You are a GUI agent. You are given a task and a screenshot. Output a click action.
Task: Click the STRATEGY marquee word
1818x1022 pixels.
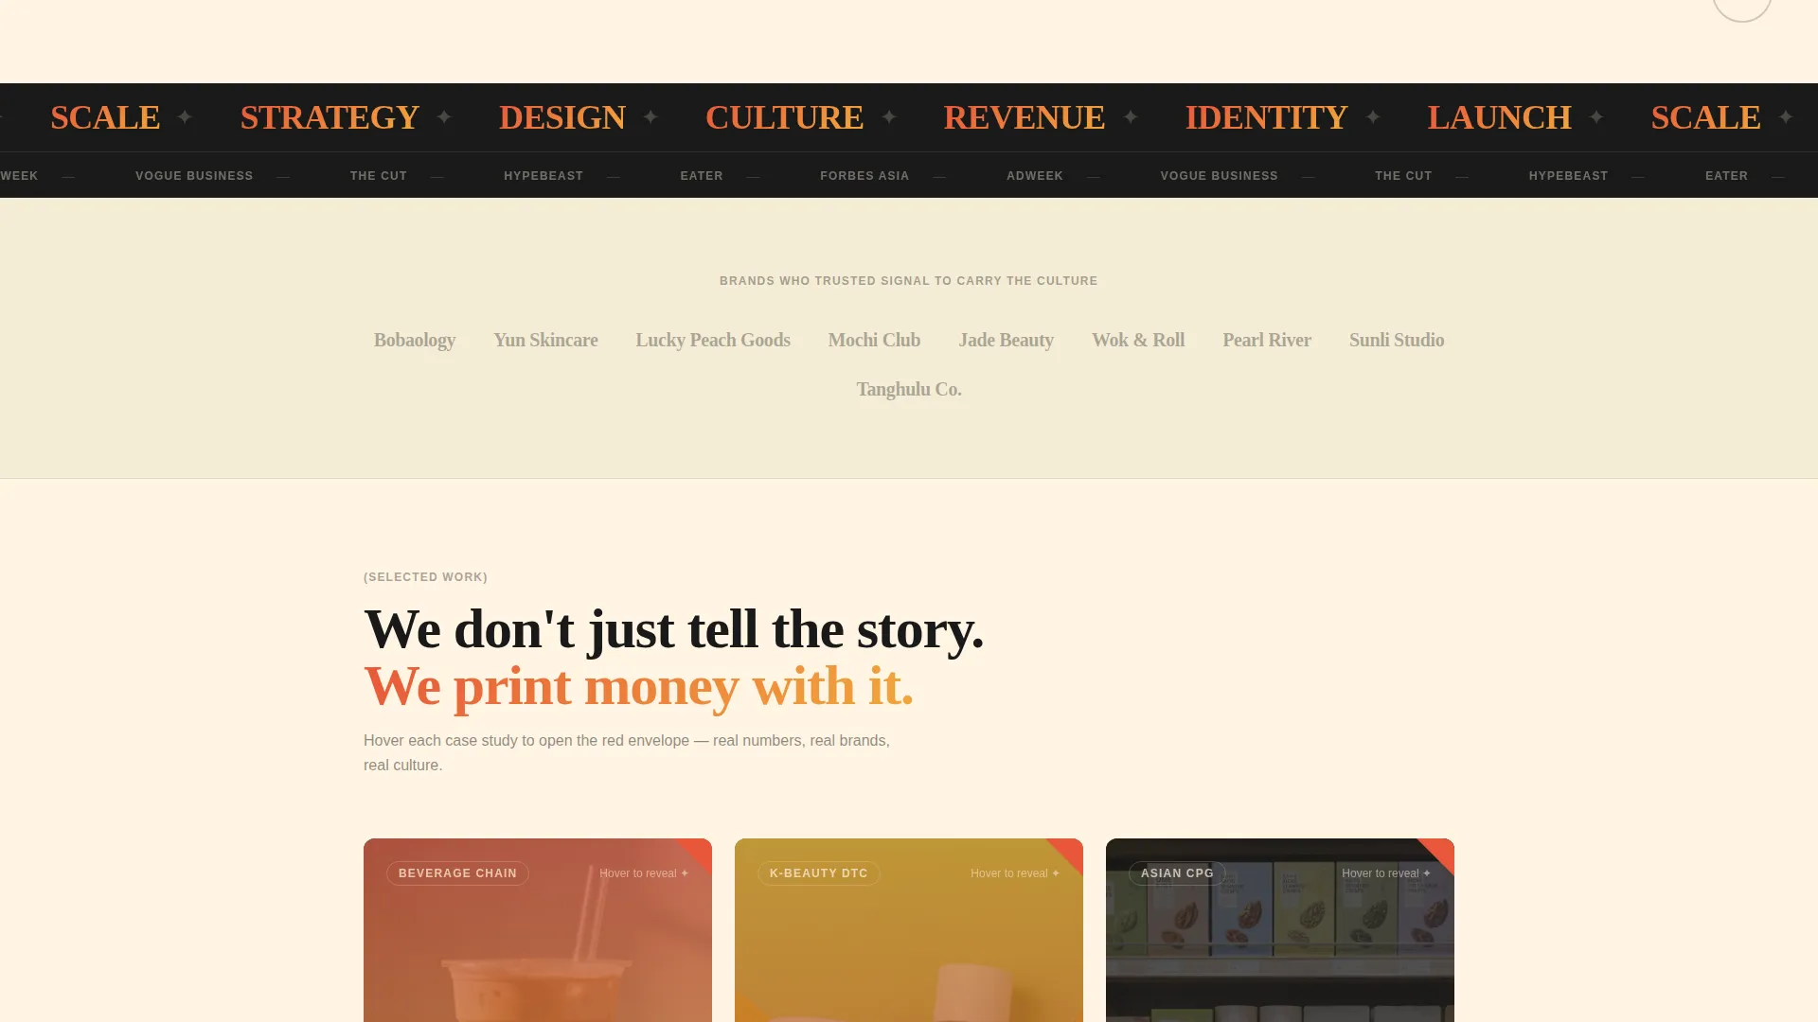tap(330, 117)
